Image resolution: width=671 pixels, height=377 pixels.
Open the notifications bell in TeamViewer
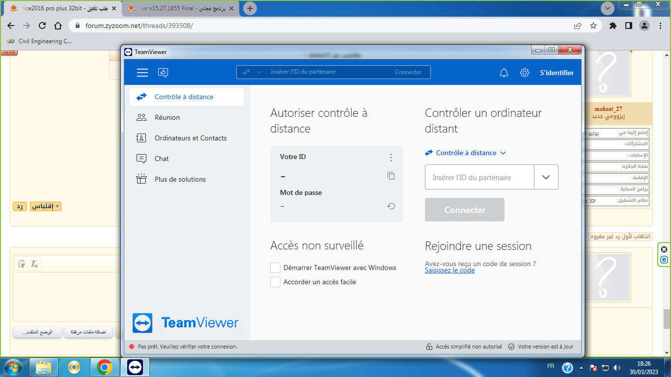(504, 73)
